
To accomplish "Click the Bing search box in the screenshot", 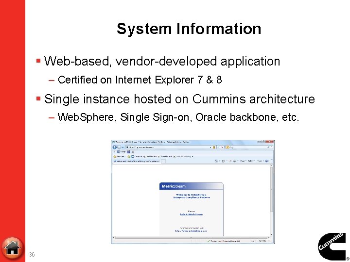I will [x=248, y=147].
